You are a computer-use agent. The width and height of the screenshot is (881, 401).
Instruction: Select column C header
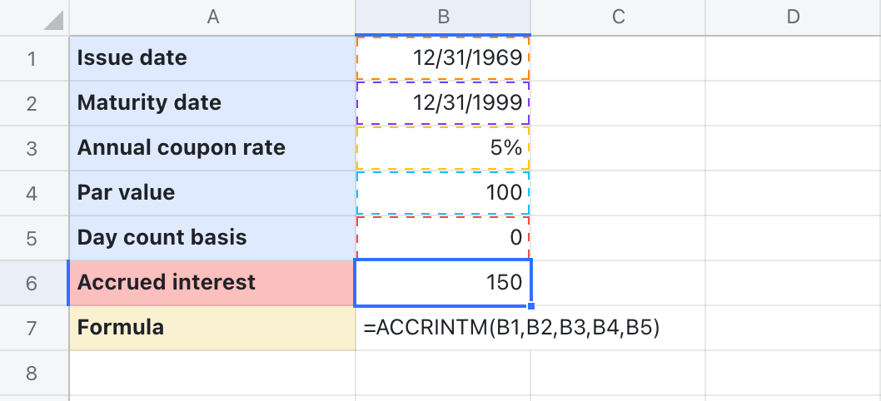pyautogui.click(x=618, y=17)
